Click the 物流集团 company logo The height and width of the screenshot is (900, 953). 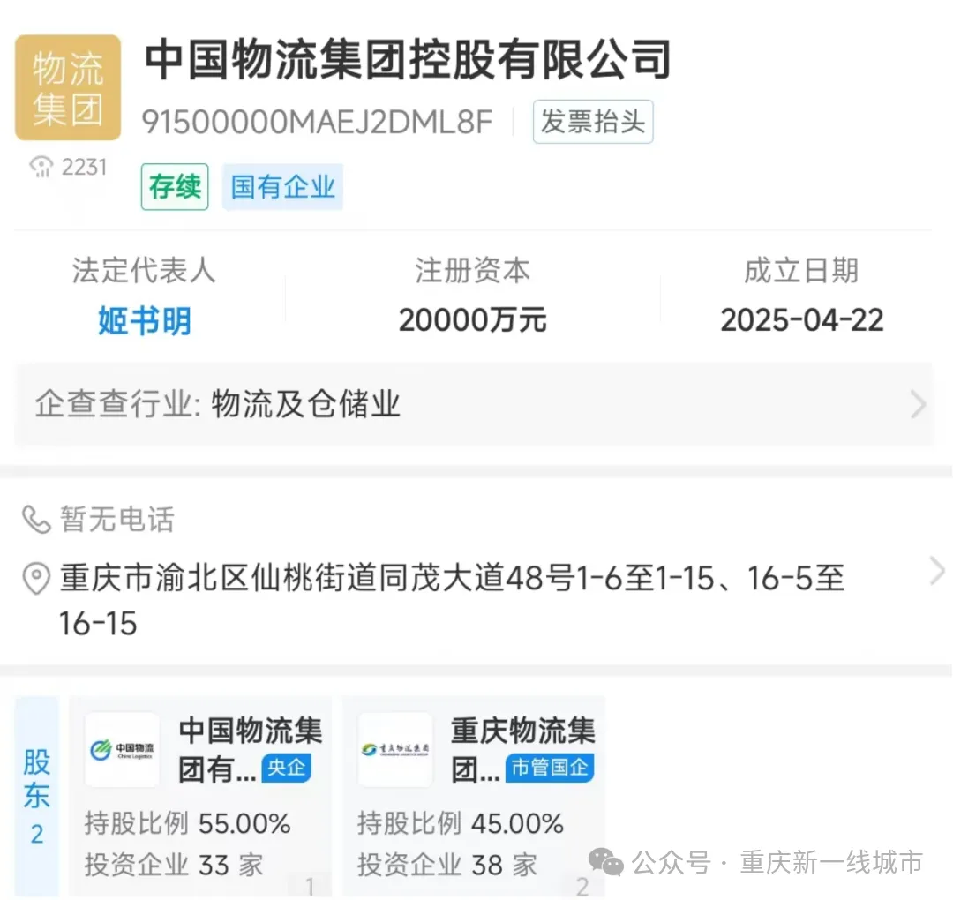(x=67, y=86)
